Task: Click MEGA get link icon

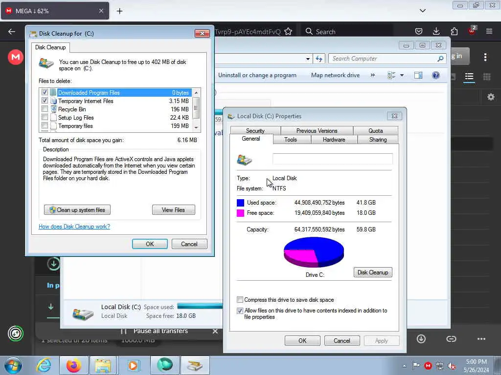Action: coord(451,339)
